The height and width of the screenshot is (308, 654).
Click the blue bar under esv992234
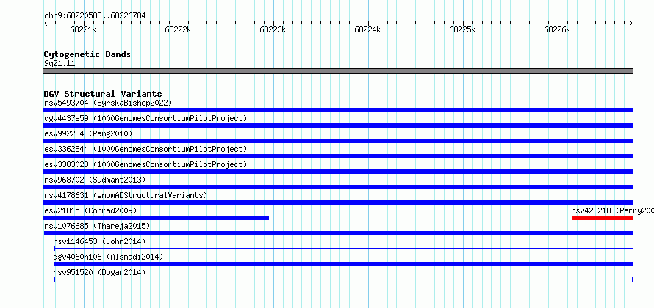pyautogui.click(x=338, y=141)
